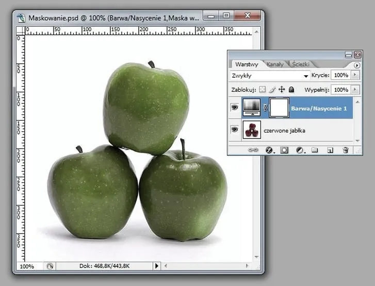Maximize the Maskowanie.psd document window

click(226, 16)
